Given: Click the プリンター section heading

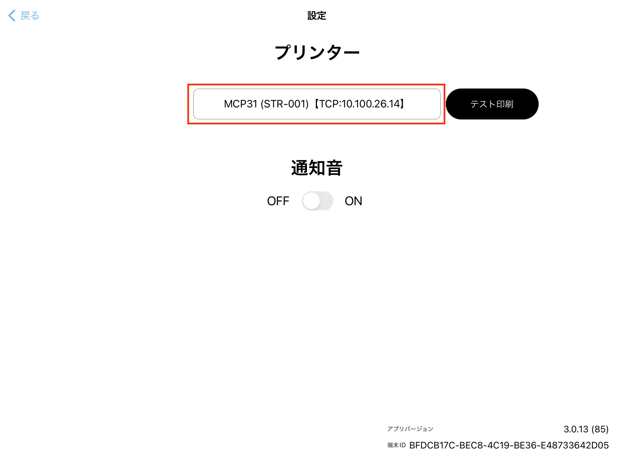Looking at the screenshot, I should tap(317, 52).
